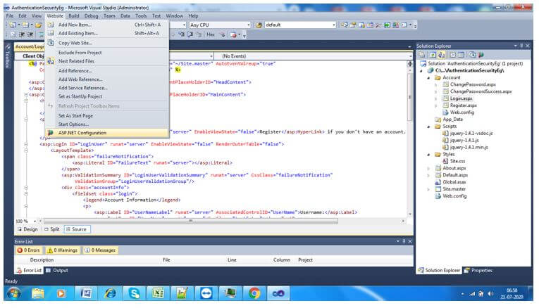Collapse the Scripts folder node
The image size is (539, 308).
tap(428, 127)
